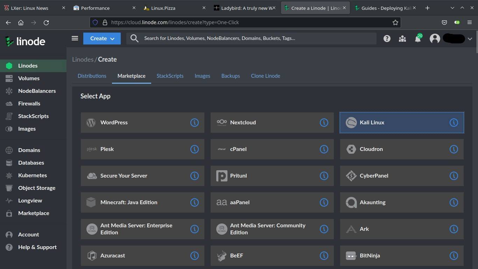Choose the BitNinja app card
Screen dimensions: 478x269
click(402, 256)
